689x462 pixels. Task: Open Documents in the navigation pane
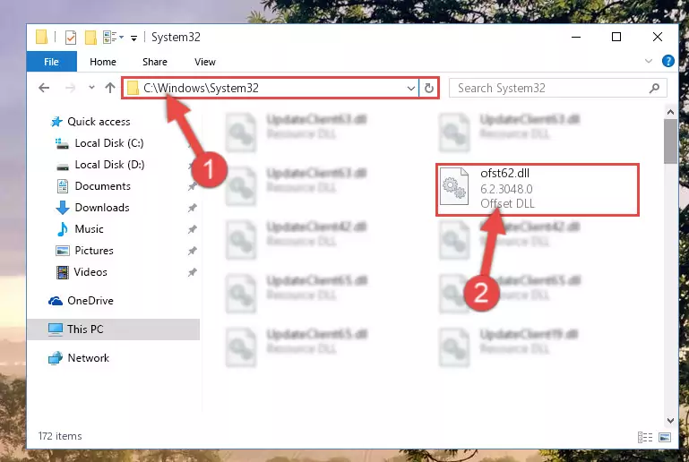(x=102, y=186)
